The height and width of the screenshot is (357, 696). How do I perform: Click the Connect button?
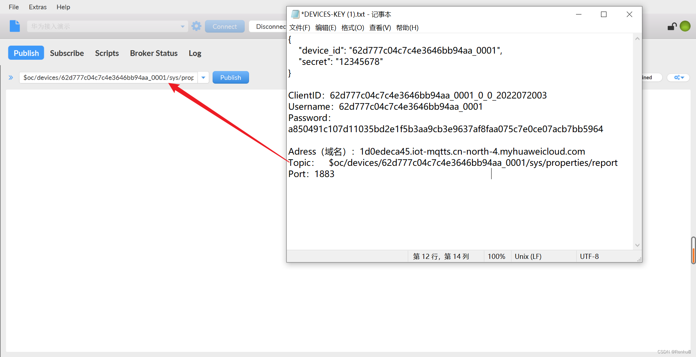tap(225, 26)
